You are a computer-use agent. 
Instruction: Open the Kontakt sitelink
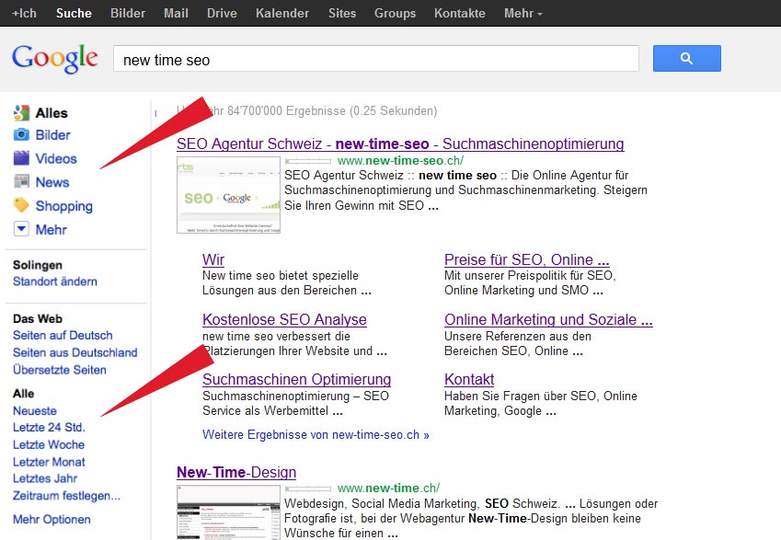point(469,379)
